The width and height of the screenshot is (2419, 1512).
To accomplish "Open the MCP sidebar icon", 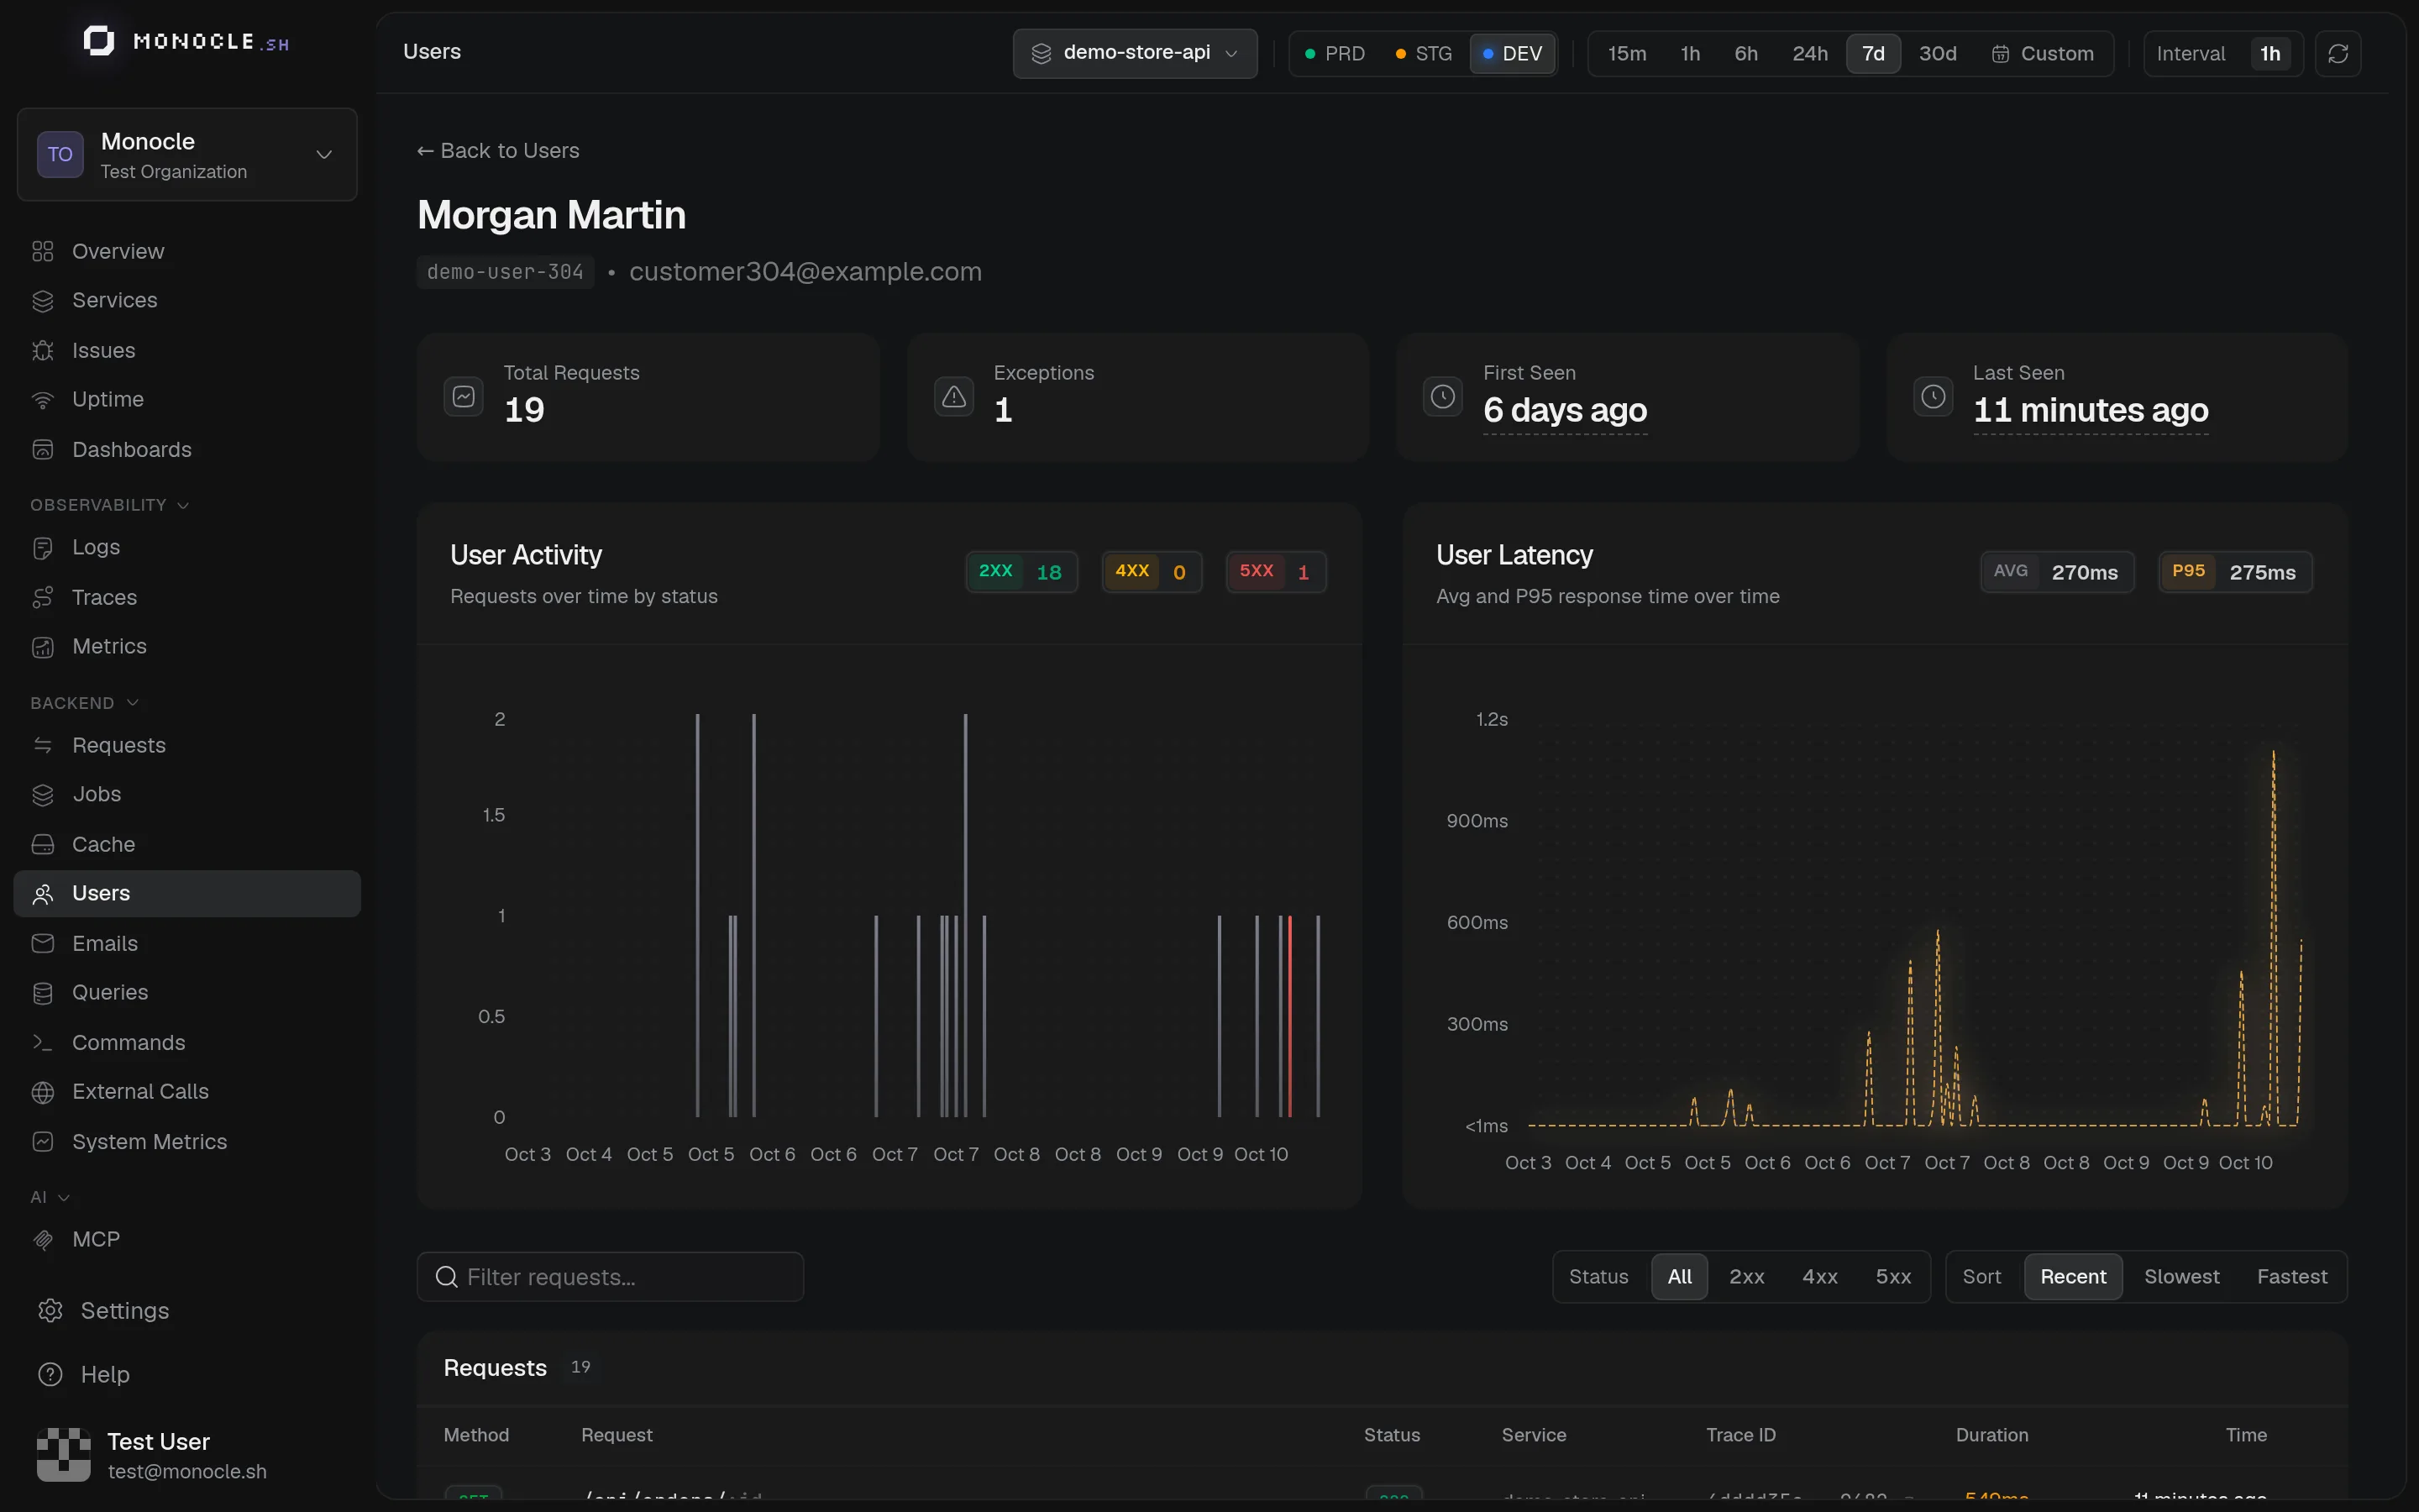I will [x=43, y=1240].
